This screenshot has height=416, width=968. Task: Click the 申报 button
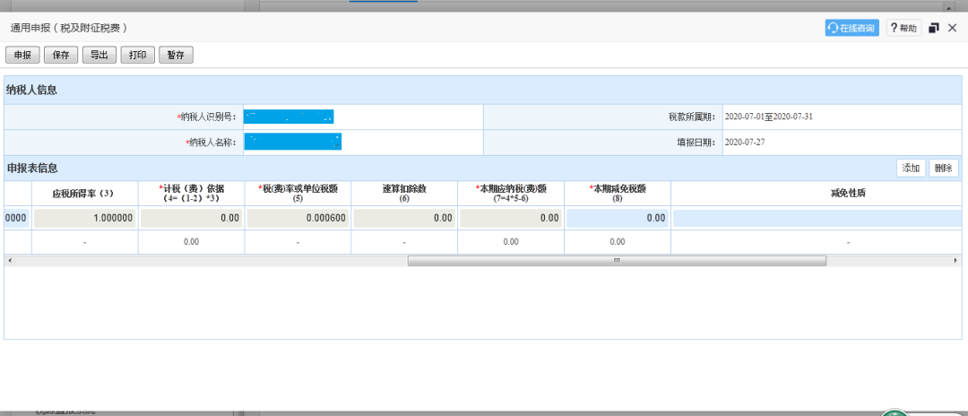pyautogui.click(x=22, y=55)
